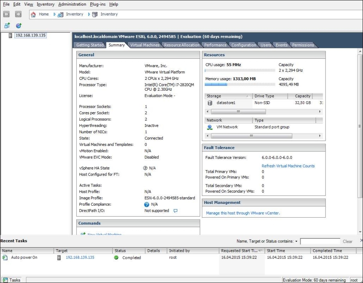Click the DirectPath I/O comment bubble icon
363x283 pixels.
coord(175,211)
